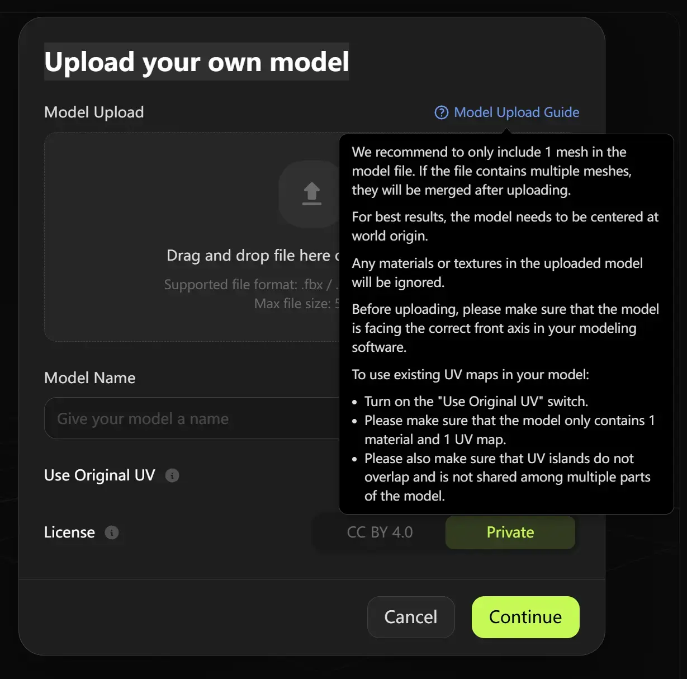
Task: Click the Use Original UV label
Action: click(100, 475)
